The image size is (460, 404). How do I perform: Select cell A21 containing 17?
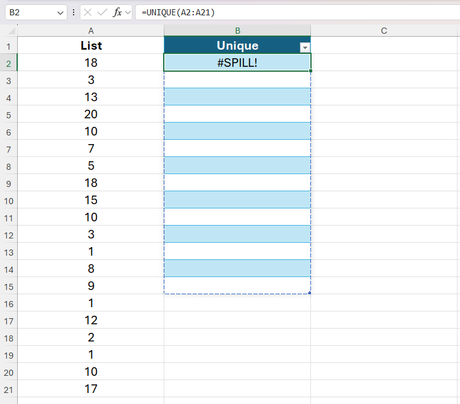click(x=91, y=389)
